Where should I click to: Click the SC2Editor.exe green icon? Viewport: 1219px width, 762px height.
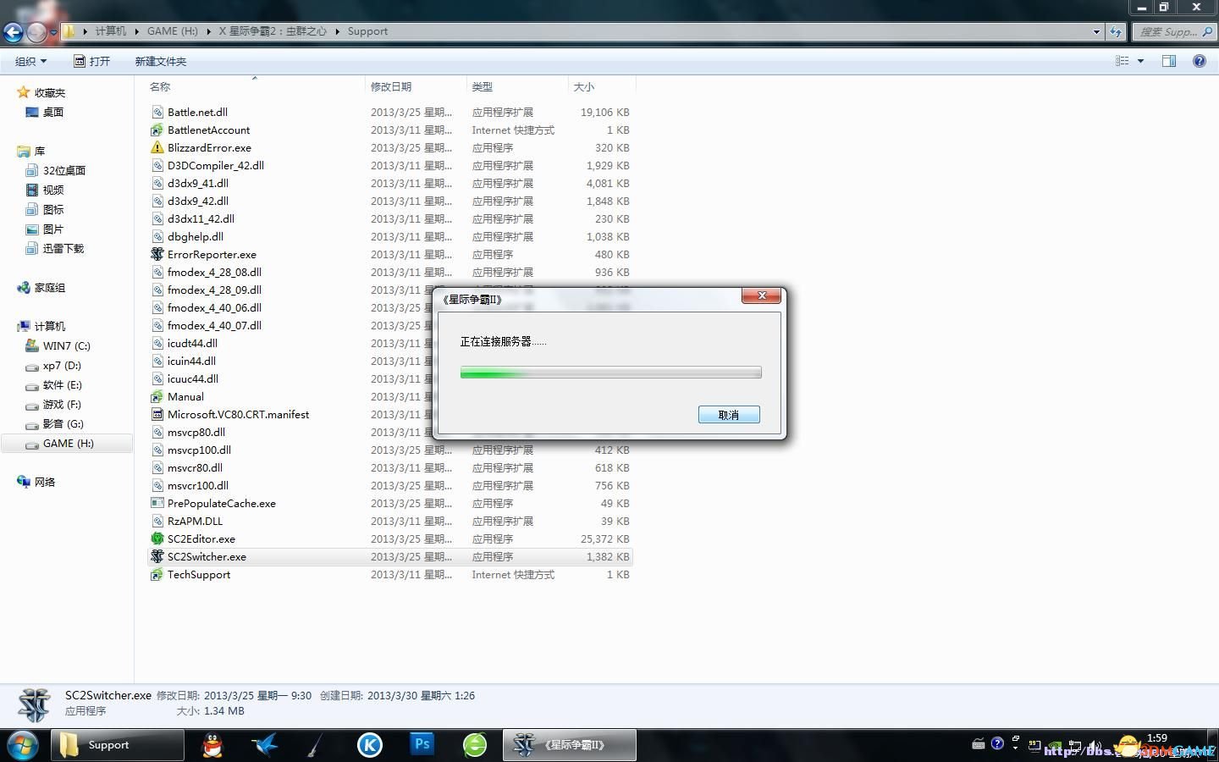point(157,538)
